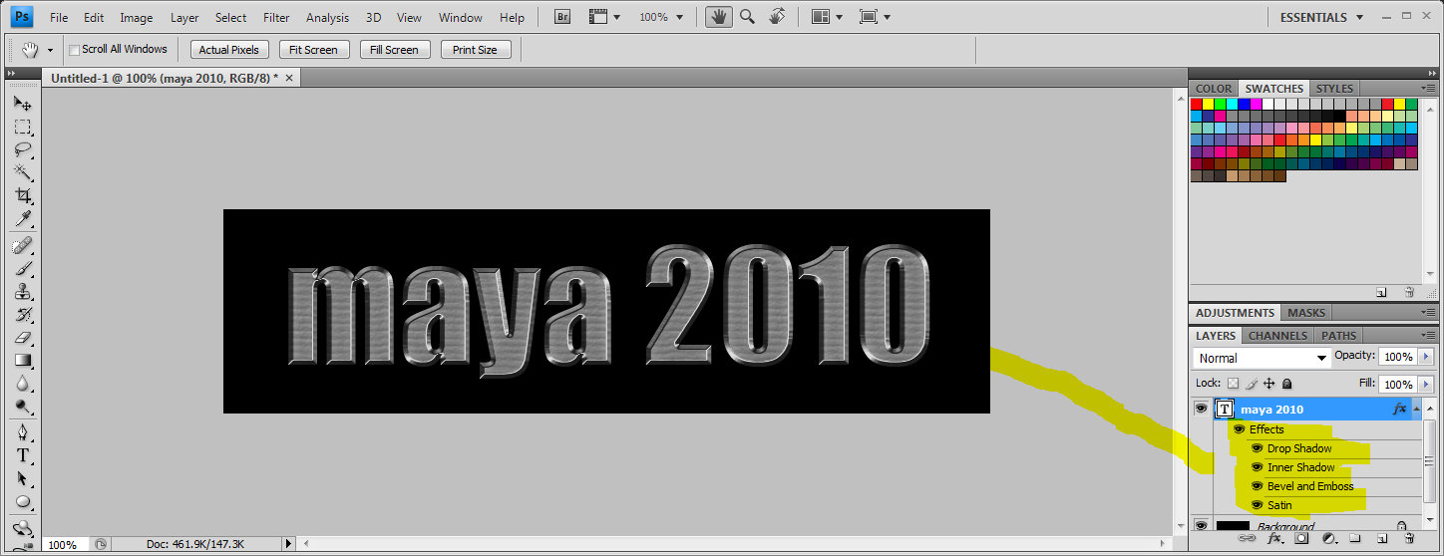Toggle the Inner Shadow effect visibility eye
Viewport: 1444px width, 556px height.
click(1258, 467)
